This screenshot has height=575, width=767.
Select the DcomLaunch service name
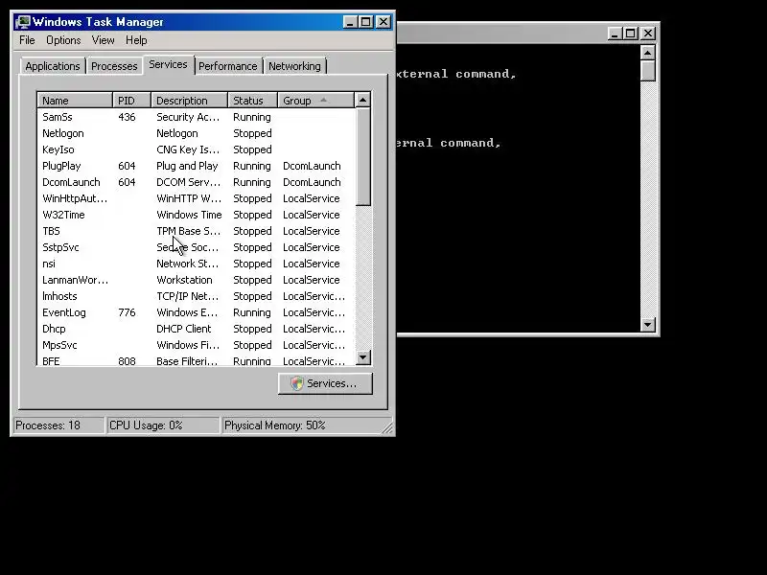(71, 182)
